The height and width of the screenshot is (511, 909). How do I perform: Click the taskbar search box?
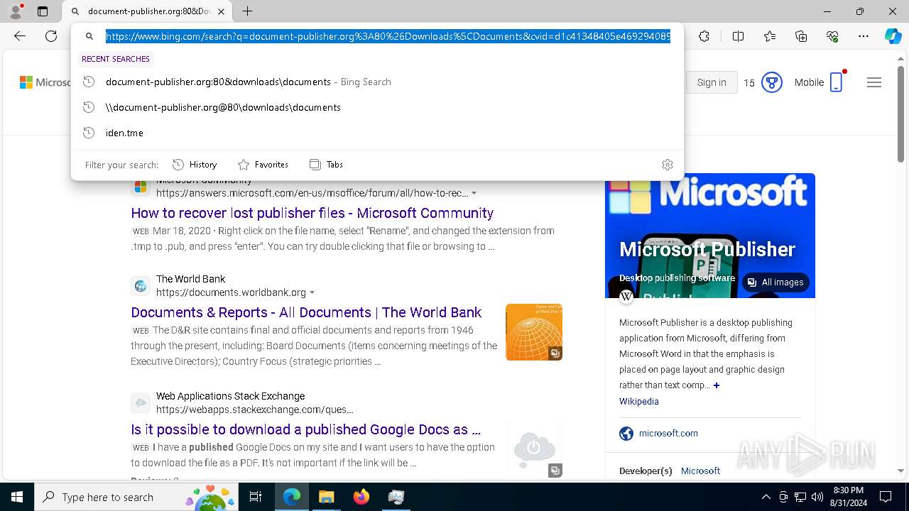(136, 497)
